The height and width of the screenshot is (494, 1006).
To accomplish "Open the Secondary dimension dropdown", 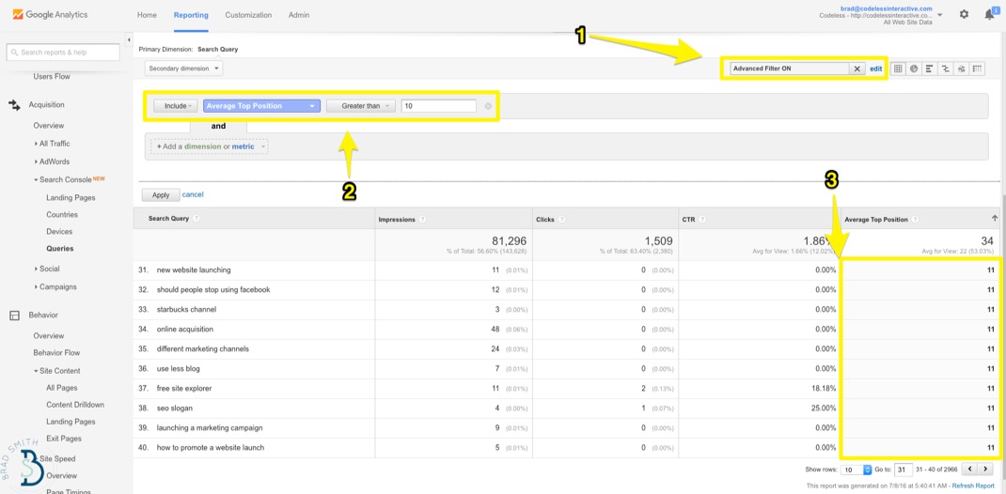I will pyautogui.click(x=184, y=68).
